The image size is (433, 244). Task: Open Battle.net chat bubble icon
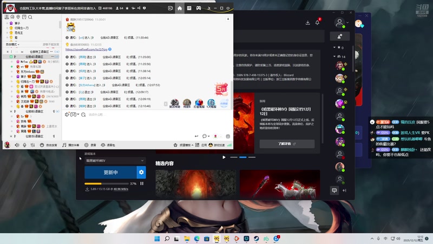[x=334, y=190]
